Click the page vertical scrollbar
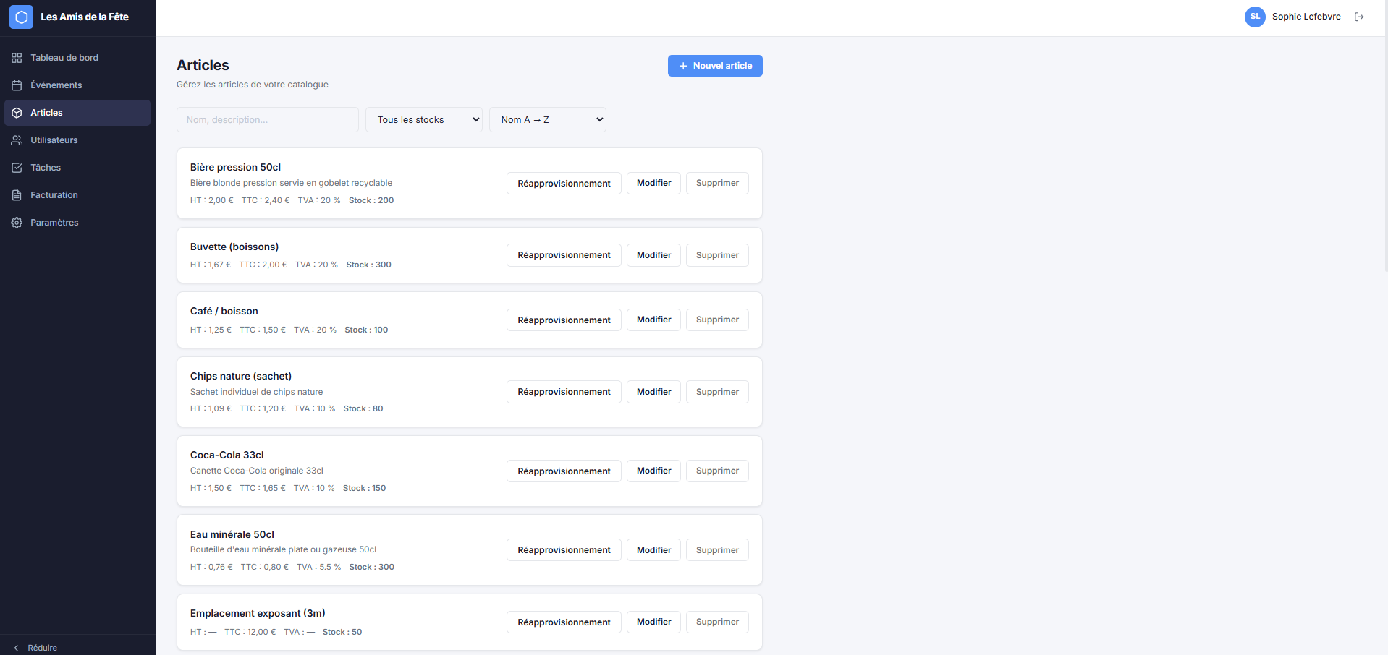The image size is (1388, 655). tap(1385, 136)
